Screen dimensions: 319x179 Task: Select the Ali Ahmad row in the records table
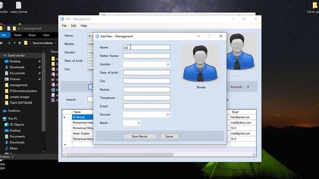82,117
